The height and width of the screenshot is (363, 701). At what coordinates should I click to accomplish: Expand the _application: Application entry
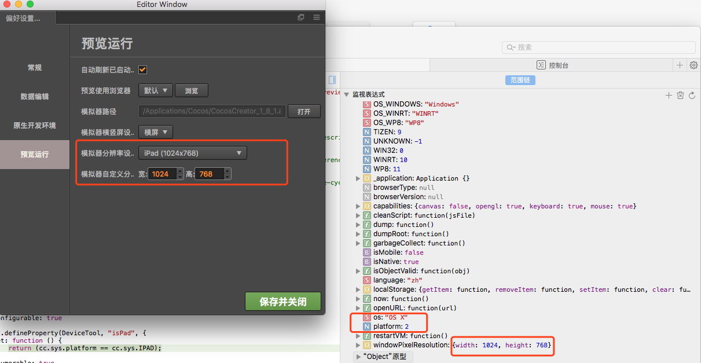click(x=358, y=178)
